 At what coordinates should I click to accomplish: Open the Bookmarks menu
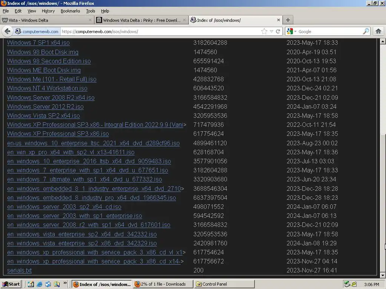pos(70,11)
